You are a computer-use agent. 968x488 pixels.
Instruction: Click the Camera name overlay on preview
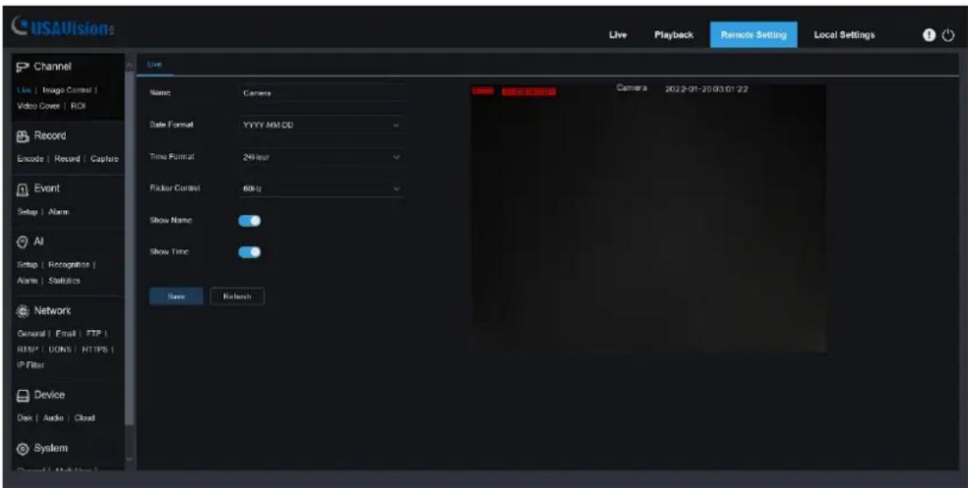(x=630, y=89)
